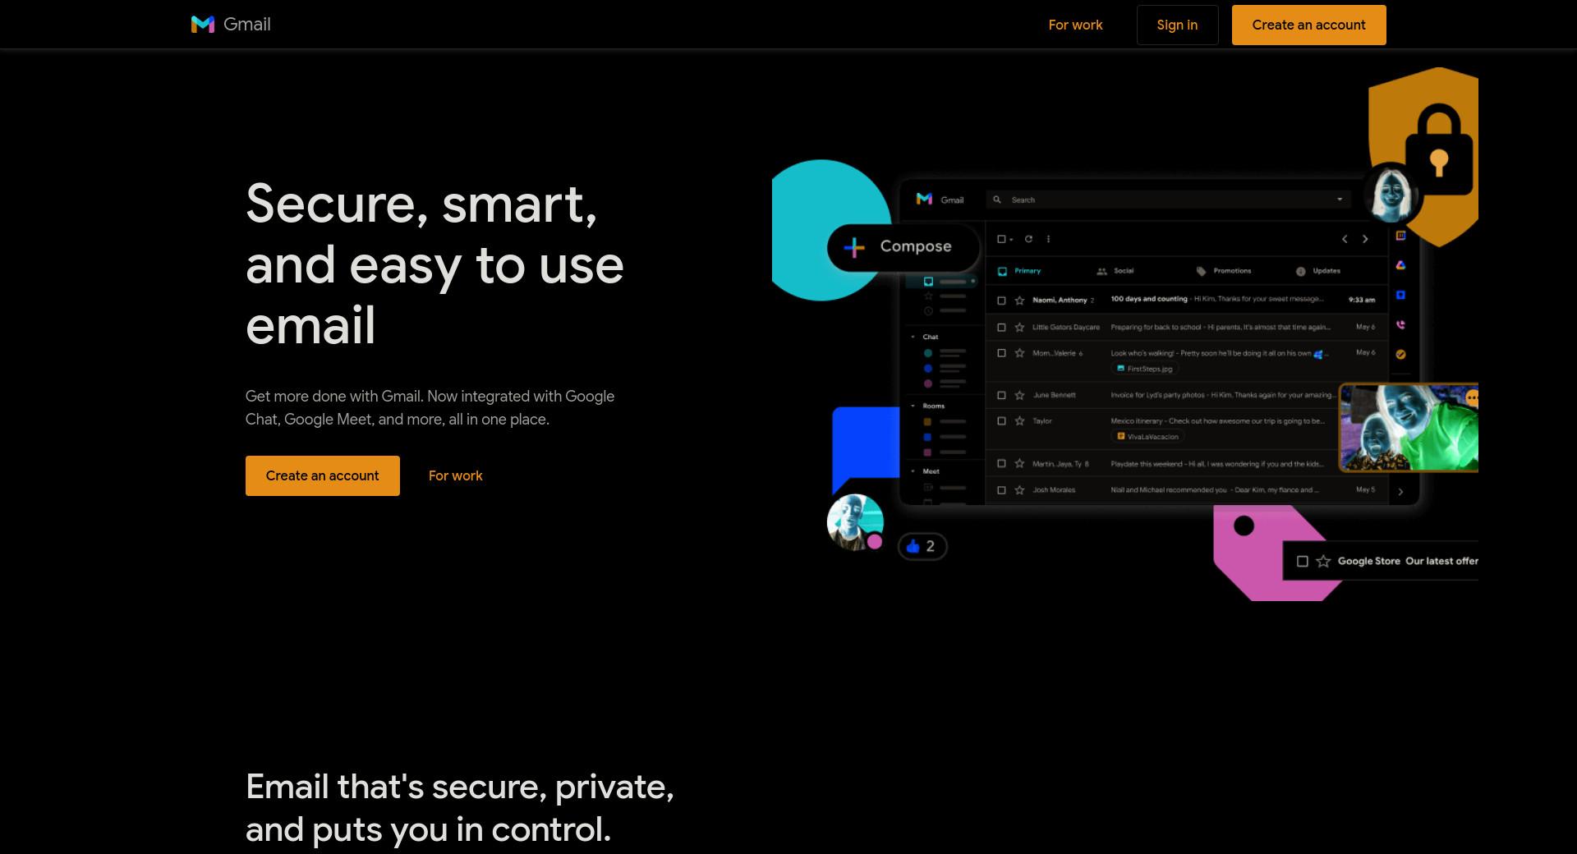1577x854 pixels.
Task: Open the Tasks checkmark icon in the side panel
Action: click(1400, 355)
